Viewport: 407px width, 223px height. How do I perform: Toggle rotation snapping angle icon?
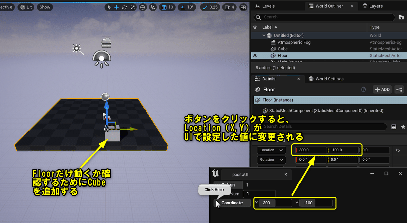click(x=183, y=7)
